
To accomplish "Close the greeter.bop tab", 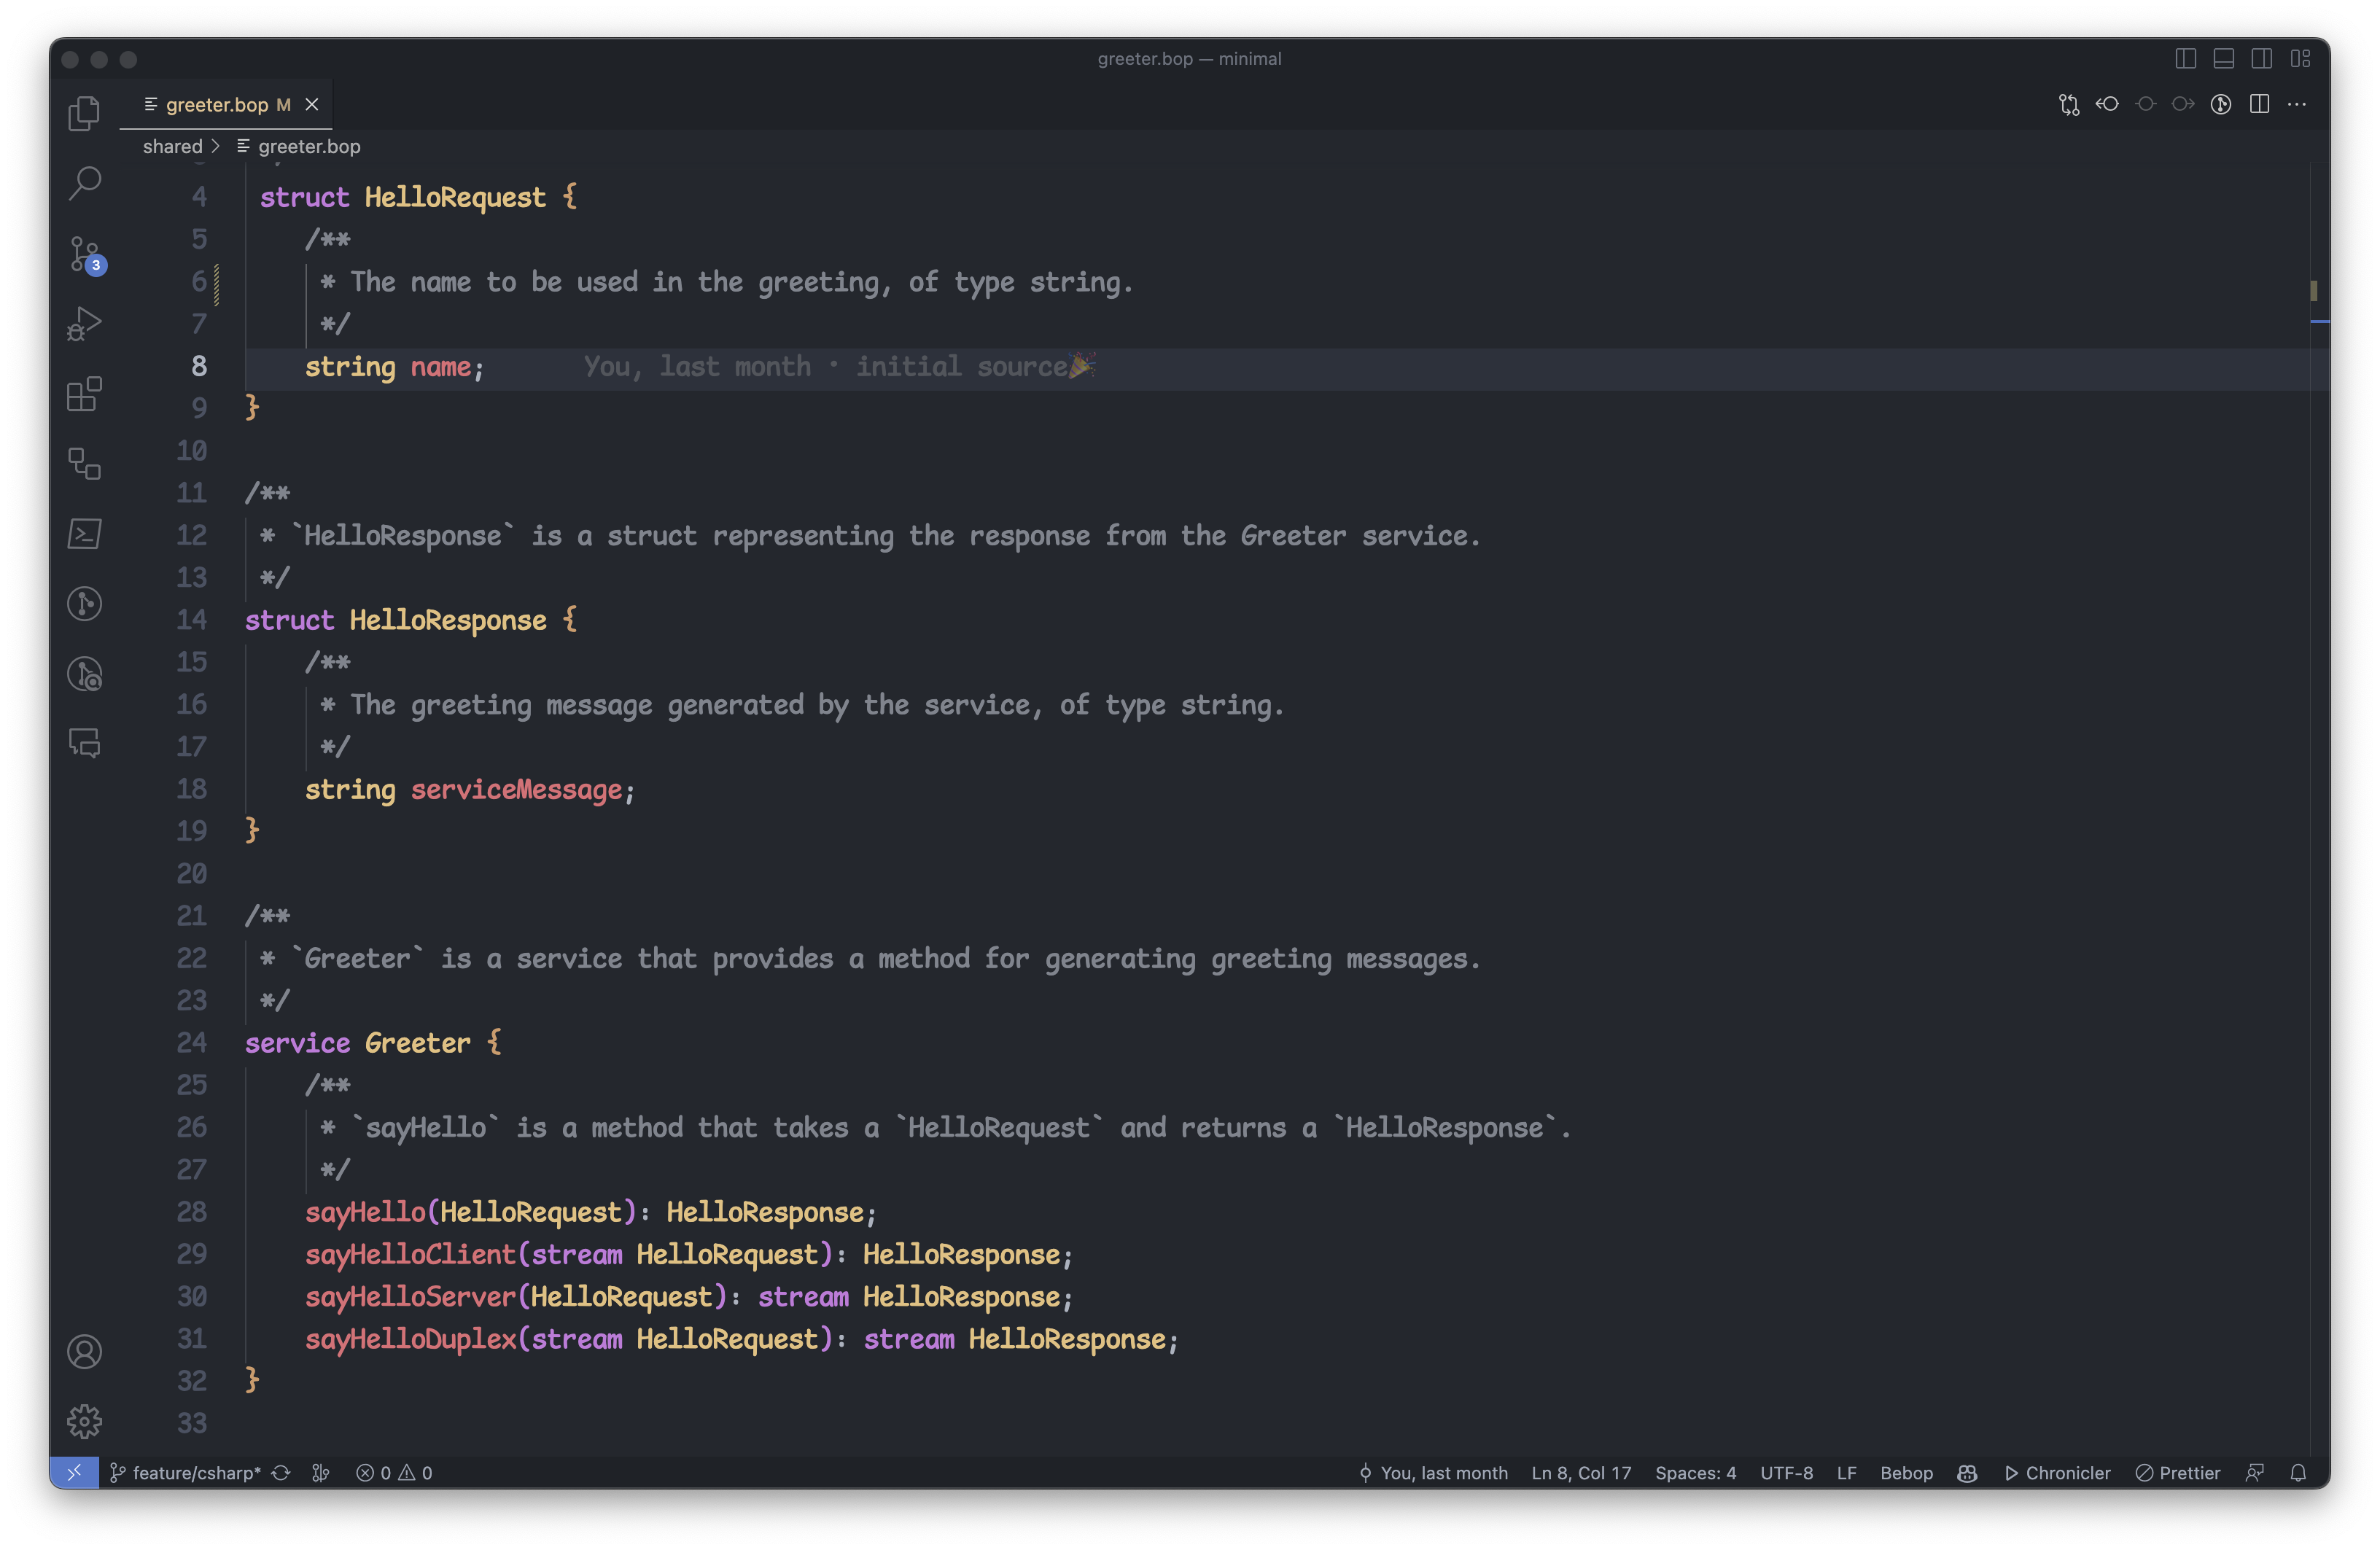I will [312, 105].
